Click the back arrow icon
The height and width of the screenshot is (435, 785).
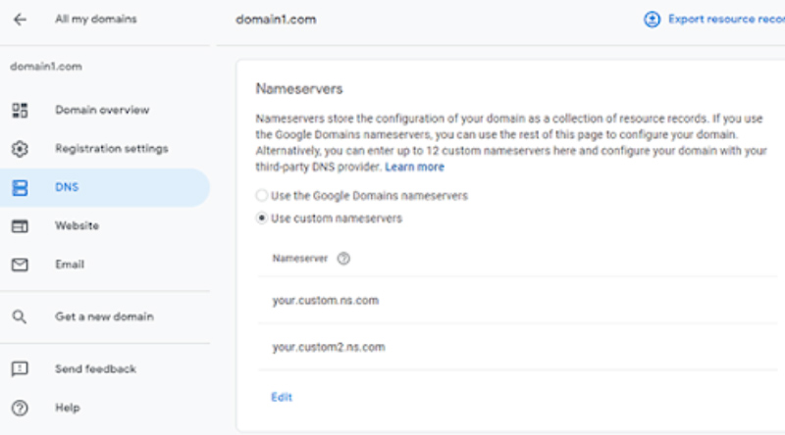tap(20, 20)
